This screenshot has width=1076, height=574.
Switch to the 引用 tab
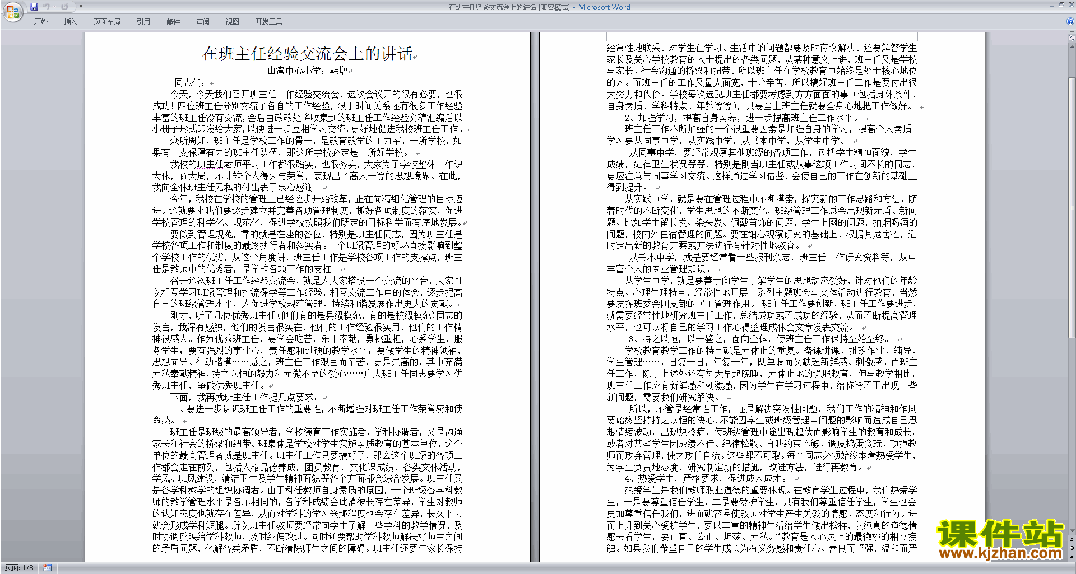pyautogui.click(x=143, y=21)
